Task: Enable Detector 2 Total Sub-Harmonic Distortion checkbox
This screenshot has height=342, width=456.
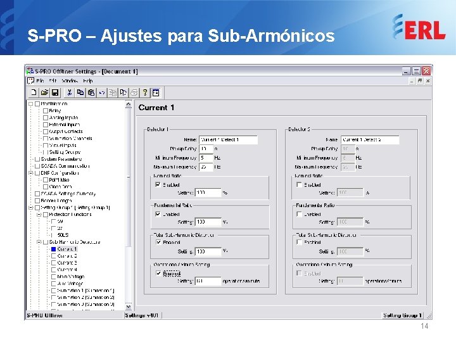Action: click(299, 242)
